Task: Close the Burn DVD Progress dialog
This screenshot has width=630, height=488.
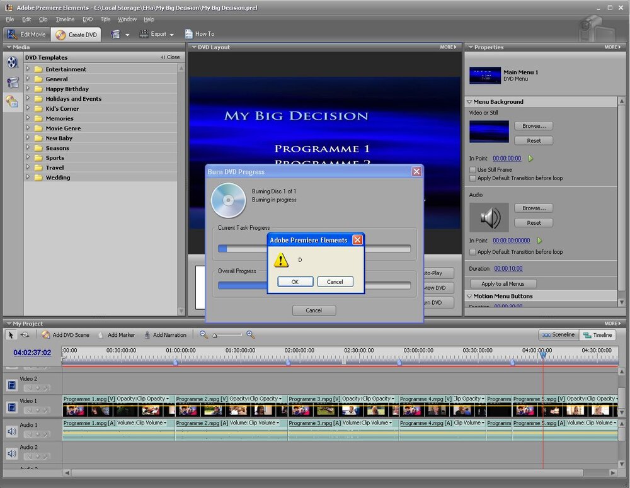Action: (416, 171)
